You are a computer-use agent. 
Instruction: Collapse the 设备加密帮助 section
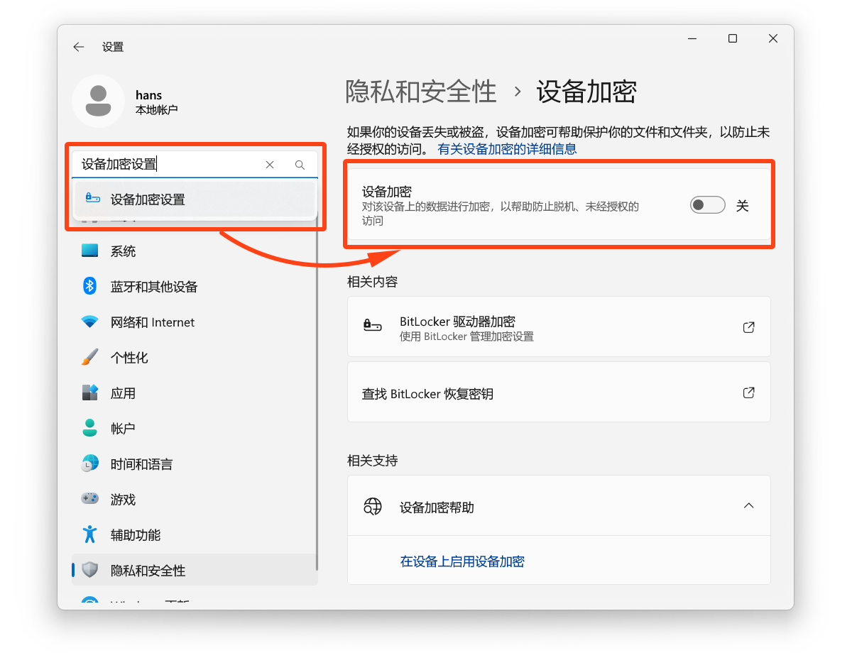[x=749, y=505]
